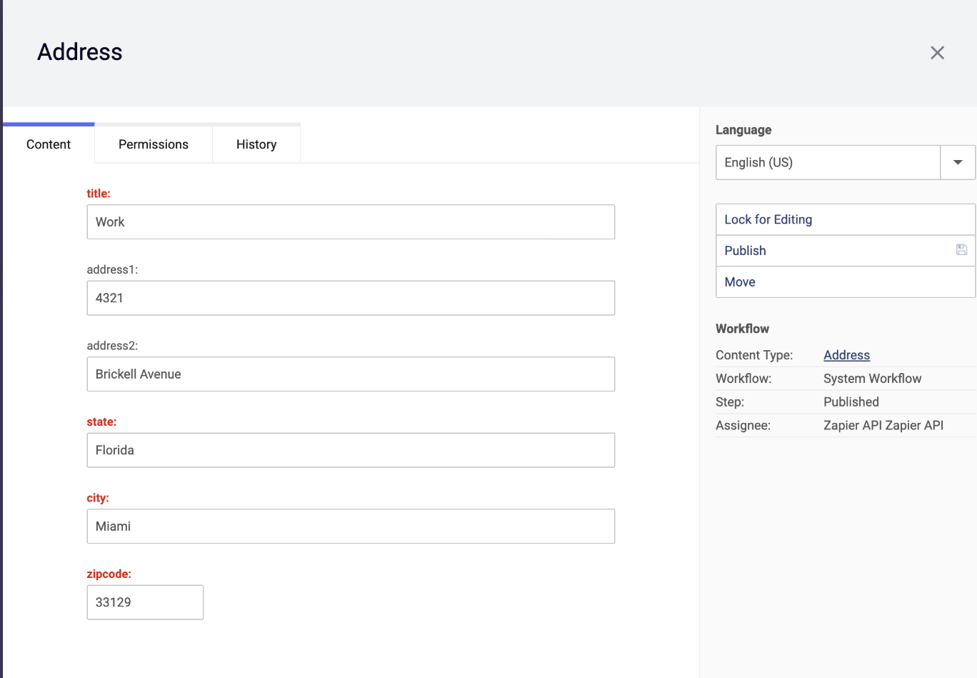Click the save icon beside Publish

pos(961,250)
